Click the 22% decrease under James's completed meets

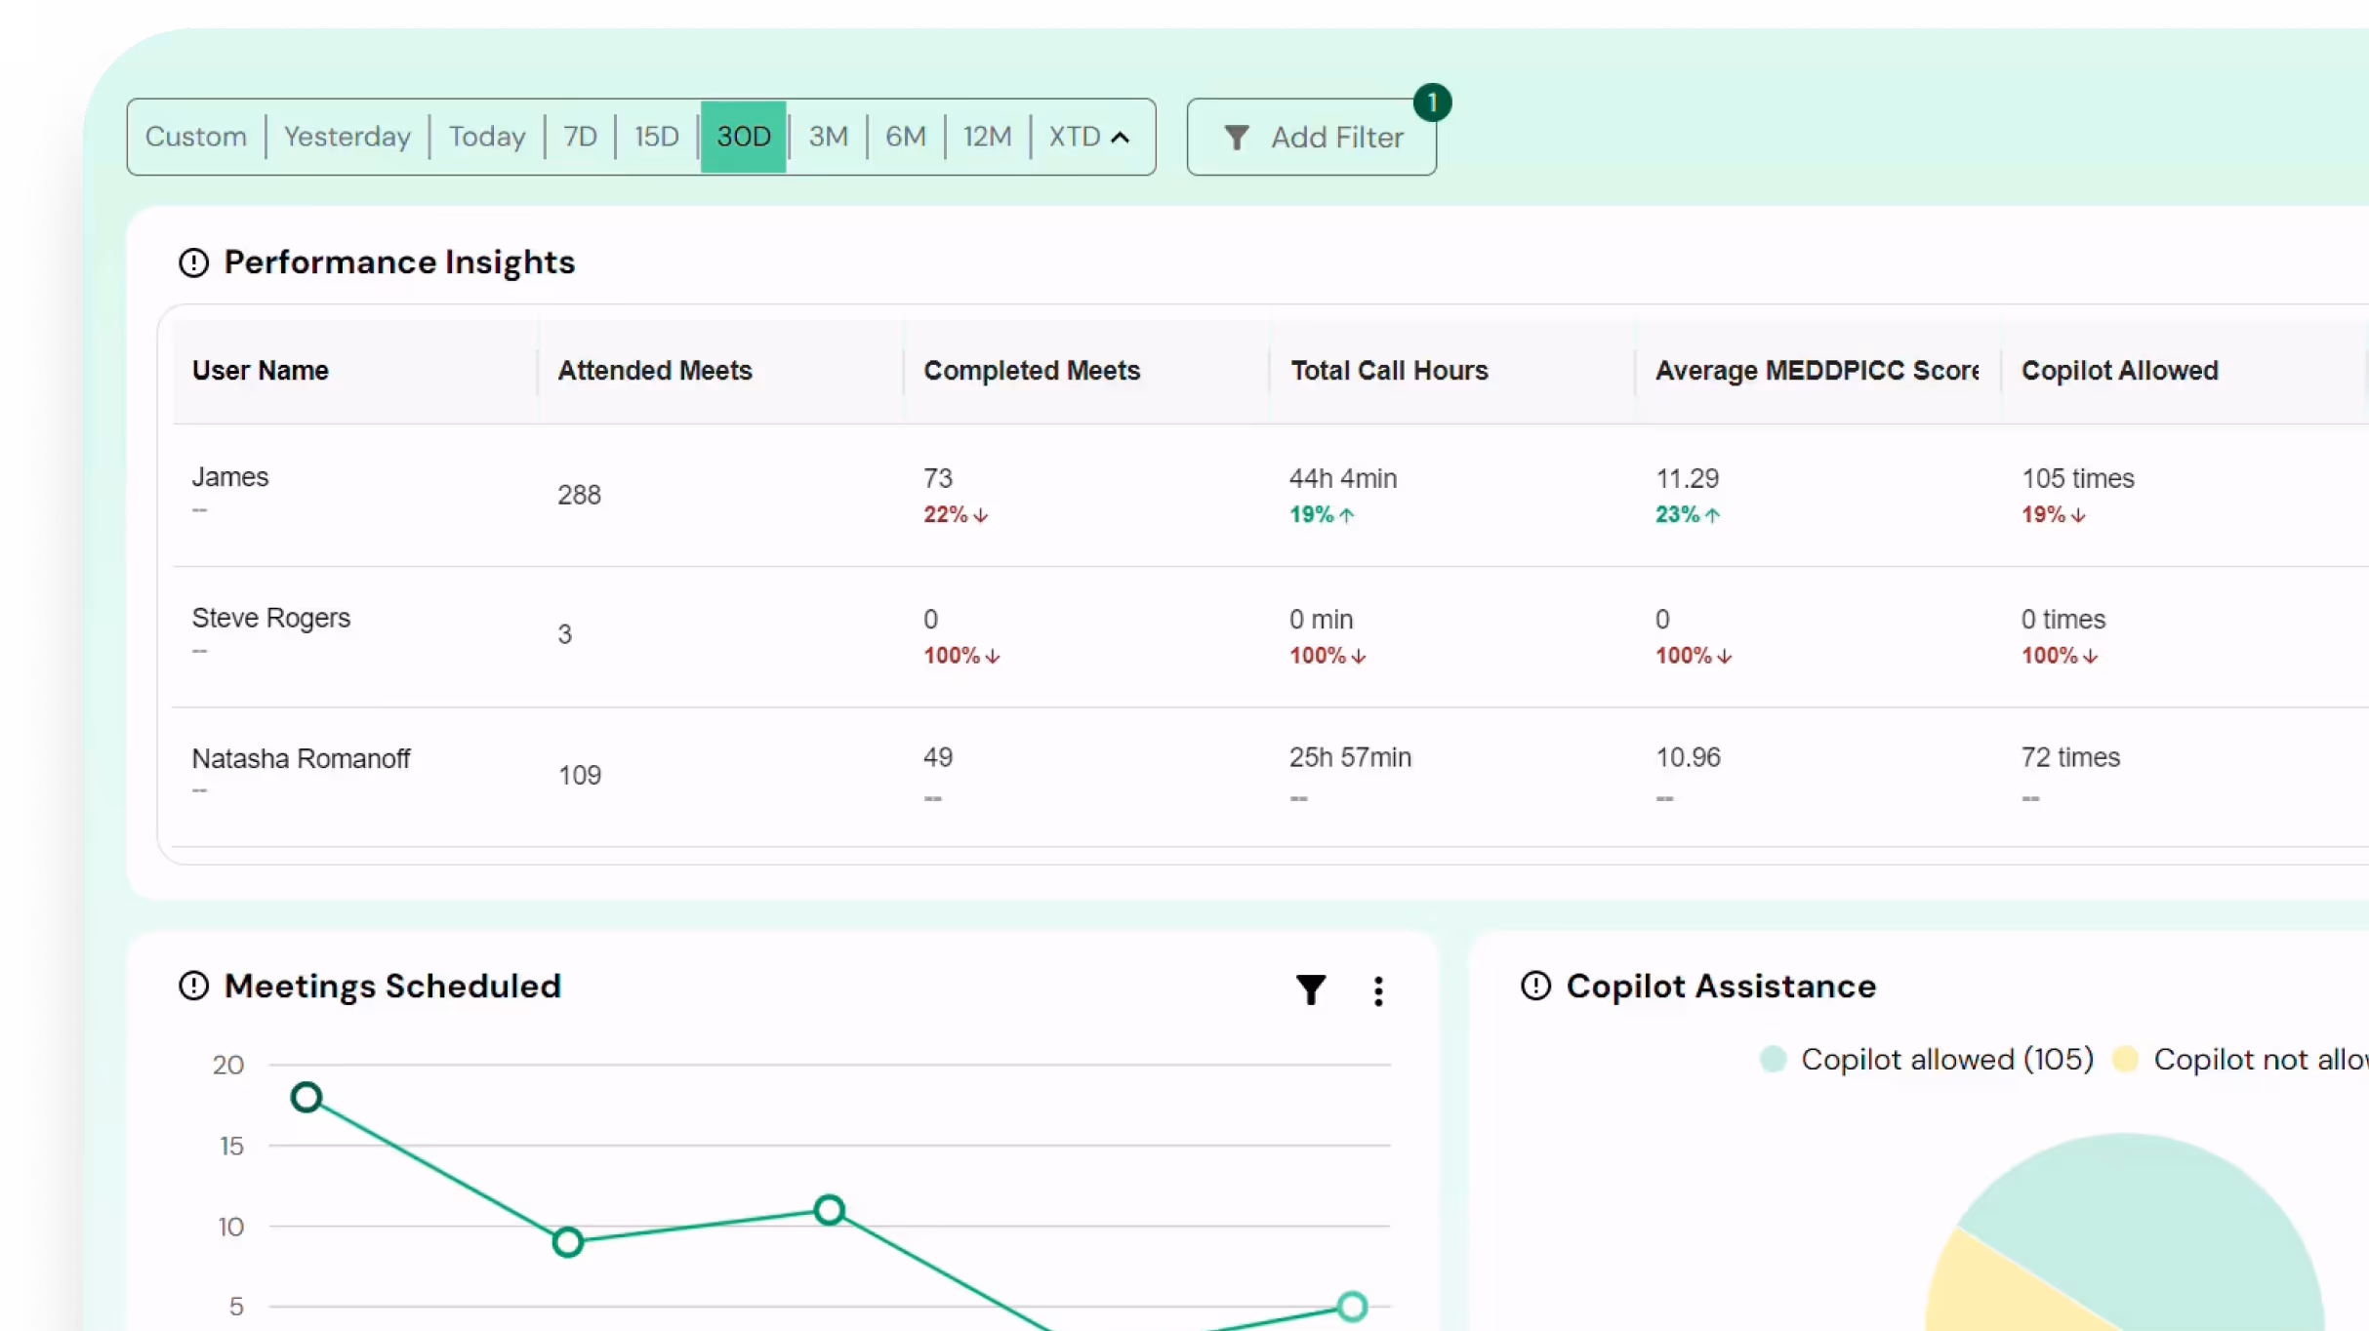pyautogui.click(x=956, y=514)
